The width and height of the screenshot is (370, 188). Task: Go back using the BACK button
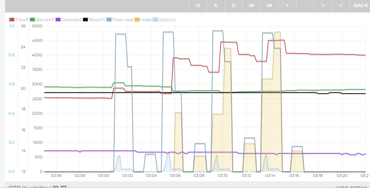click(361, 6)
